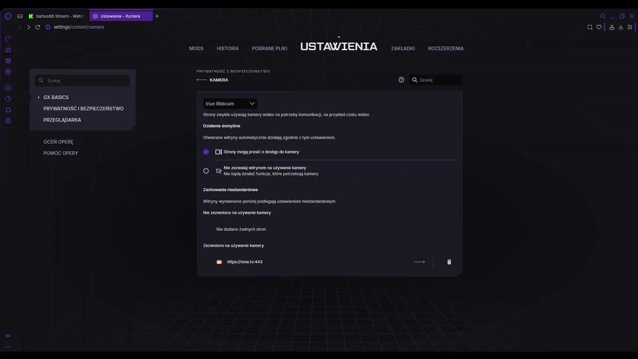
Task: Open GX Cleaner sidebar icon
Action: (8, 50)
